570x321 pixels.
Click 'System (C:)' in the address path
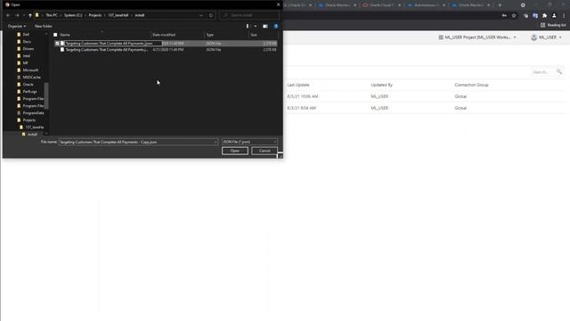click(x=73, y=15)
